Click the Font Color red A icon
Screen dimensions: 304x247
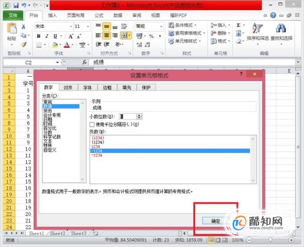[67, 45]
